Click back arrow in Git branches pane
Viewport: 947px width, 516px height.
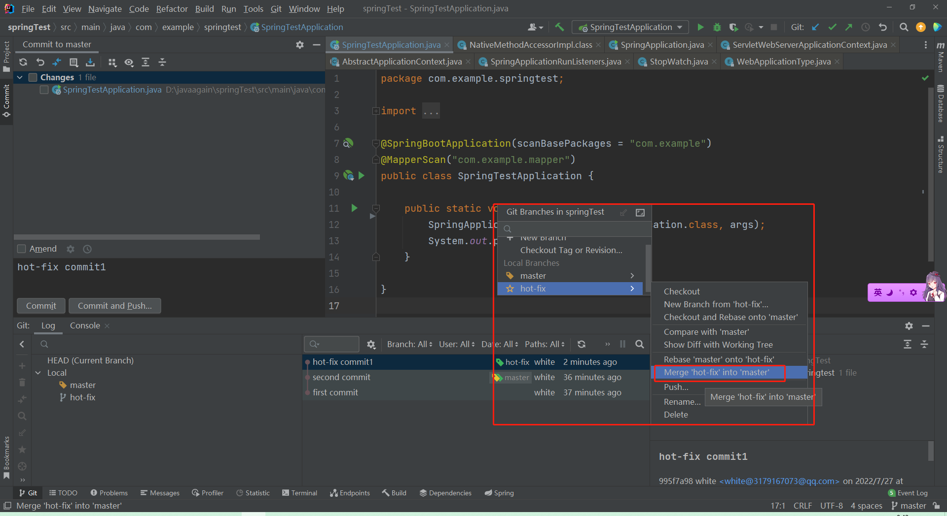[22, 344]
